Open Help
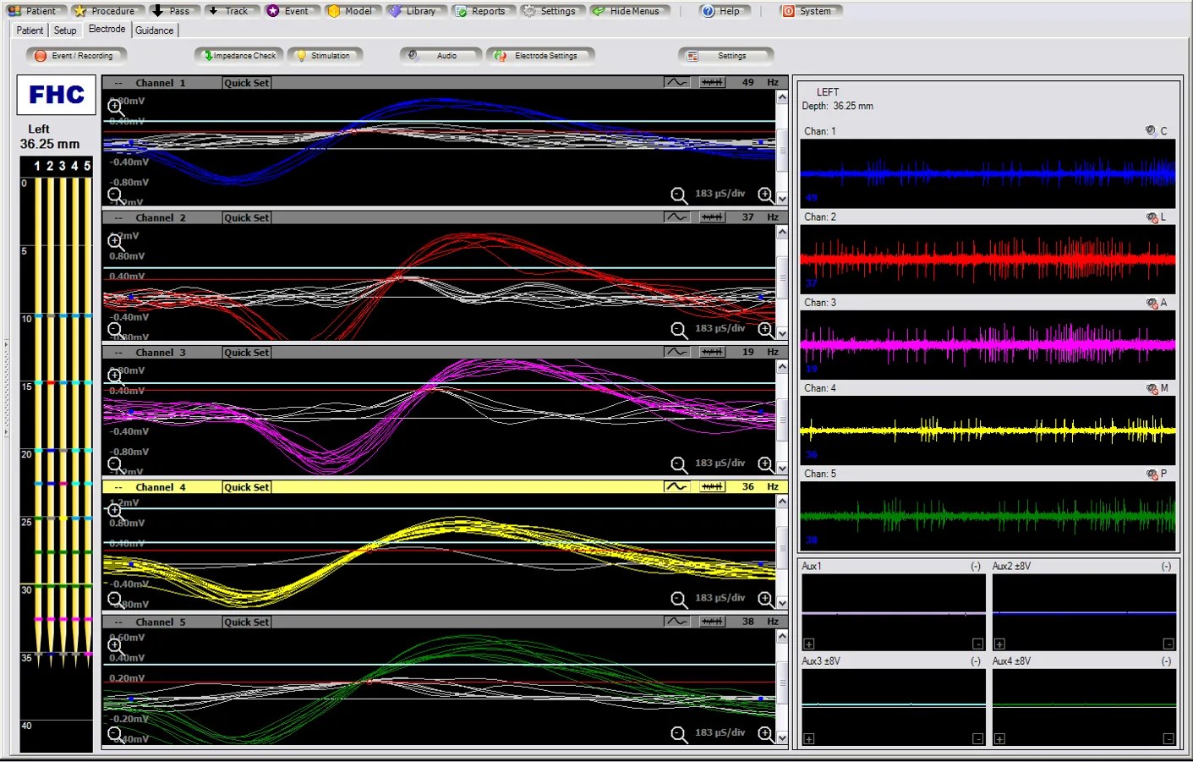The height and width of the screenshot is (762, 1193). pos(723,11)
